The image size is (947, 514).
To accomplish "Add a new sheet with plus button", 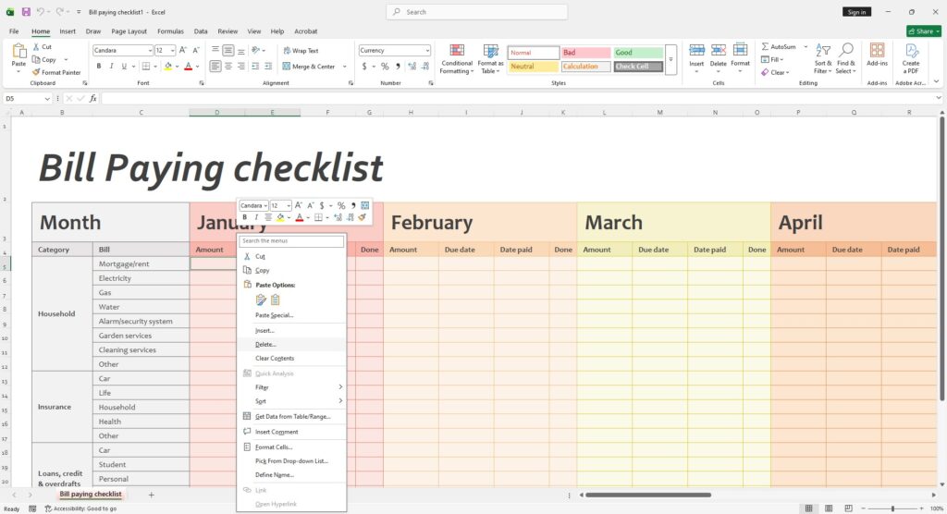I will click(x=151, y=495).
